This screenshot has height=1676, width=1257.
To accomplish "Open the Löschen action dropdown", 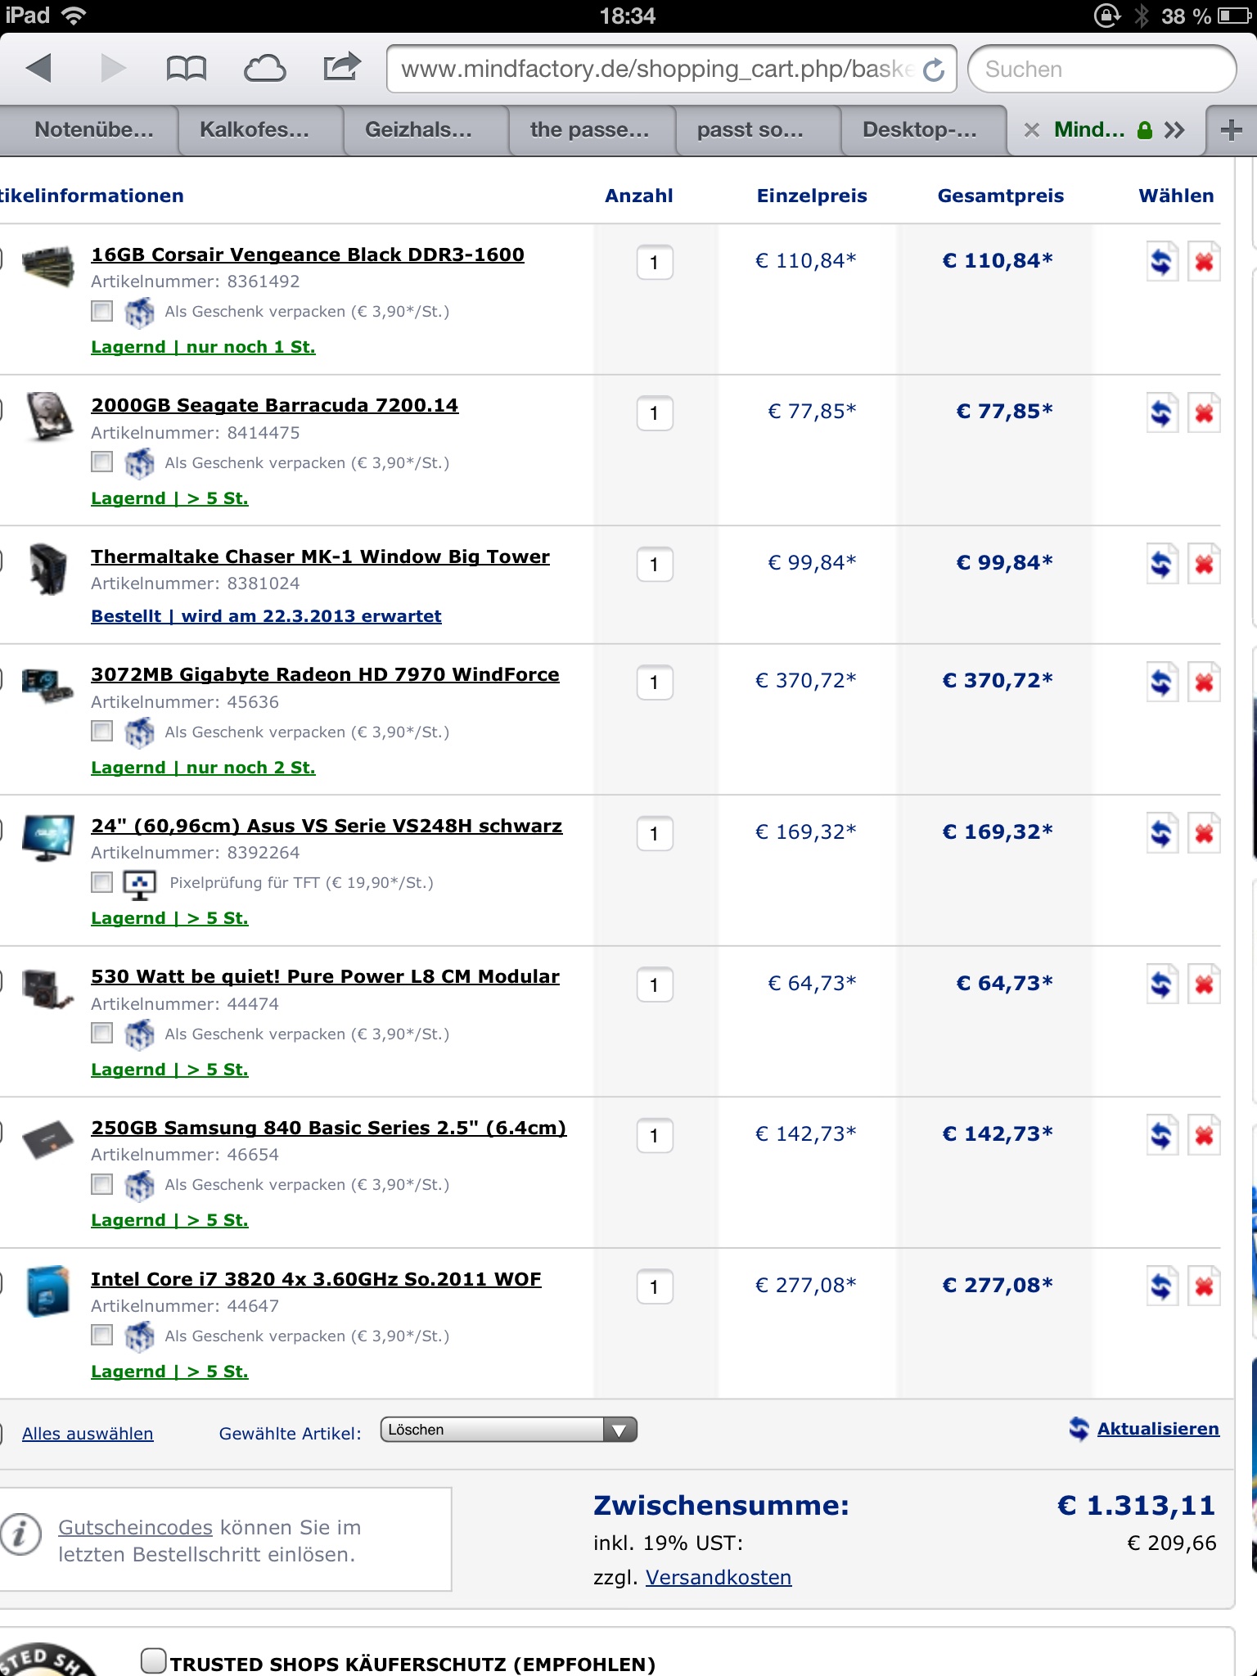I will click(508, 1430).
